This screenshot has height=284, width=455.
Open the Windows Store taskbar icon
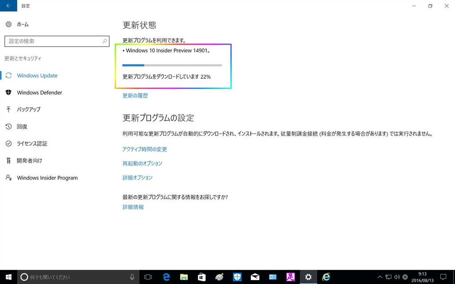tap(202, 277)
